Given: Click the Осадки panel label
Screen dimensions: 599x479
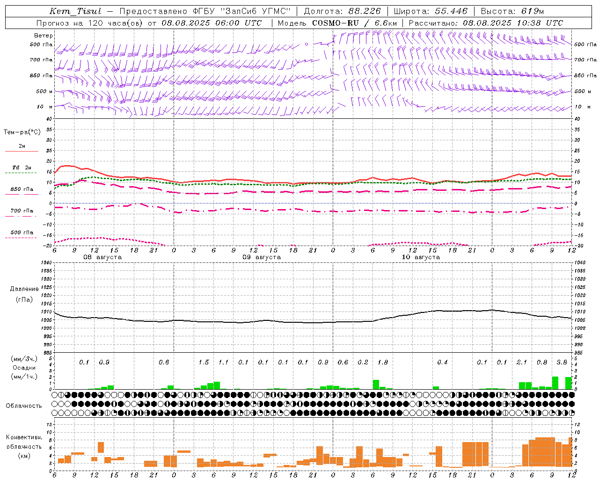Looking at the screenshot, I should tap(24, 368).
